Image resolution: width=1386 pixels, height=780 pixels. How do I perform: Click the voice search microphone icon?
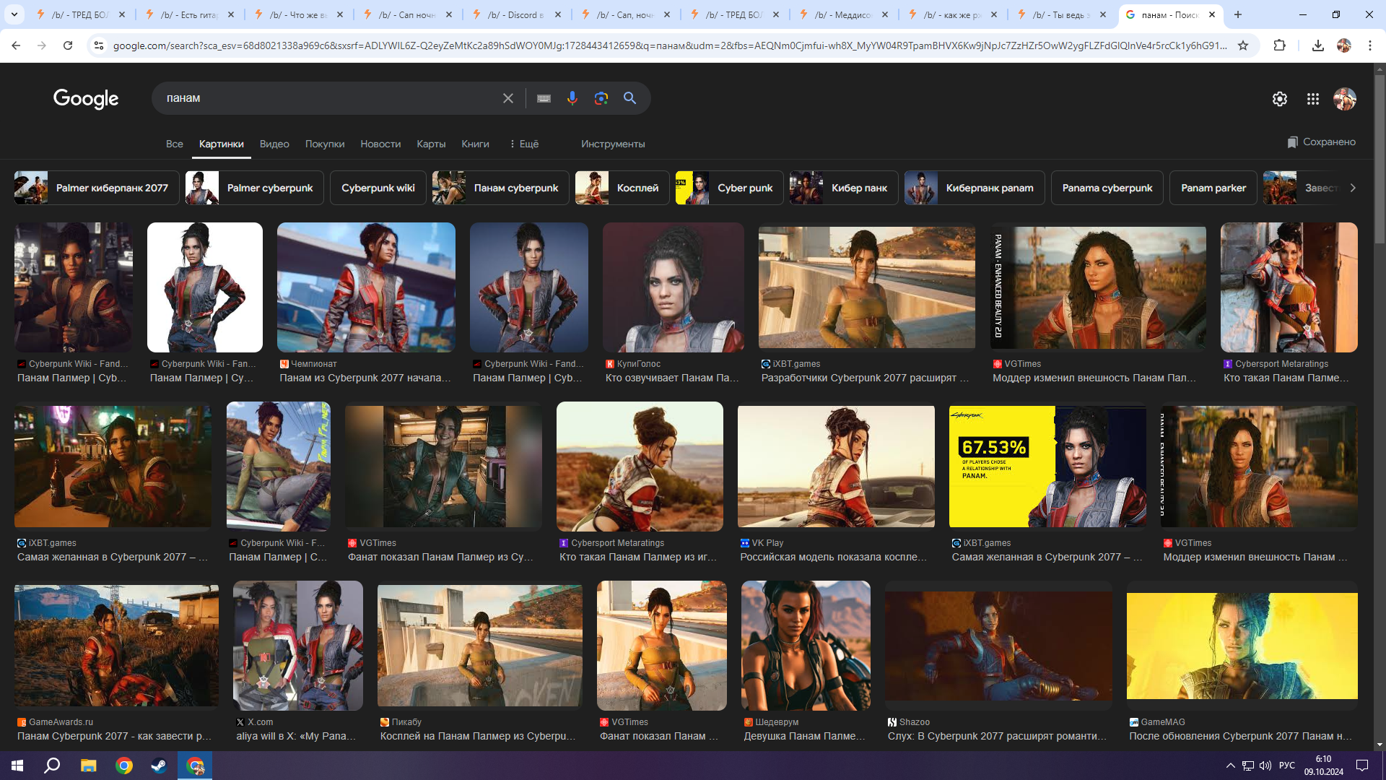click(x=572, y=98)
